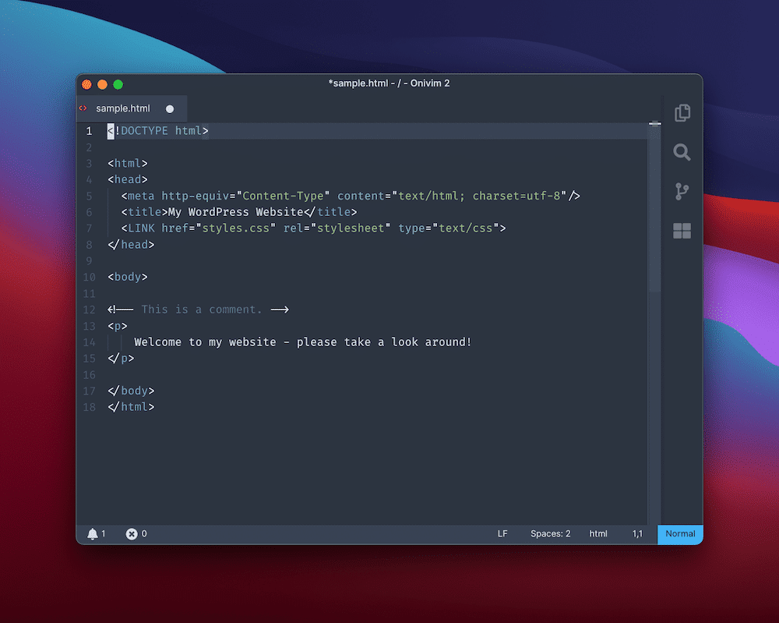Open the Spaces: 2 indentation selector
Image resolution: width=779 pixels, height=623 pixels.
click(550, 533)
